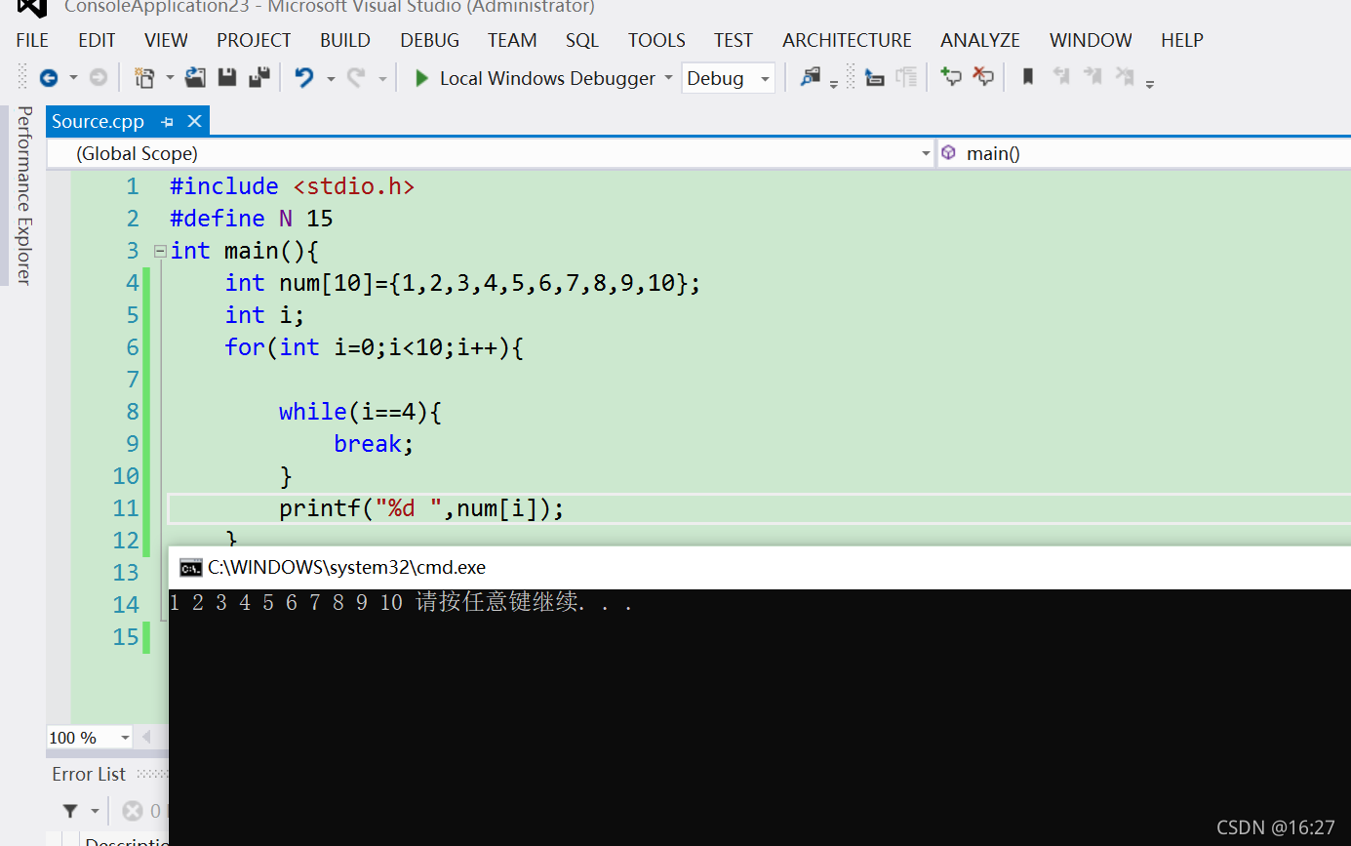The image size is (1351, 846).
Task: Expand the New Project dropdown arrow
Action: click(x=170, y=78)
